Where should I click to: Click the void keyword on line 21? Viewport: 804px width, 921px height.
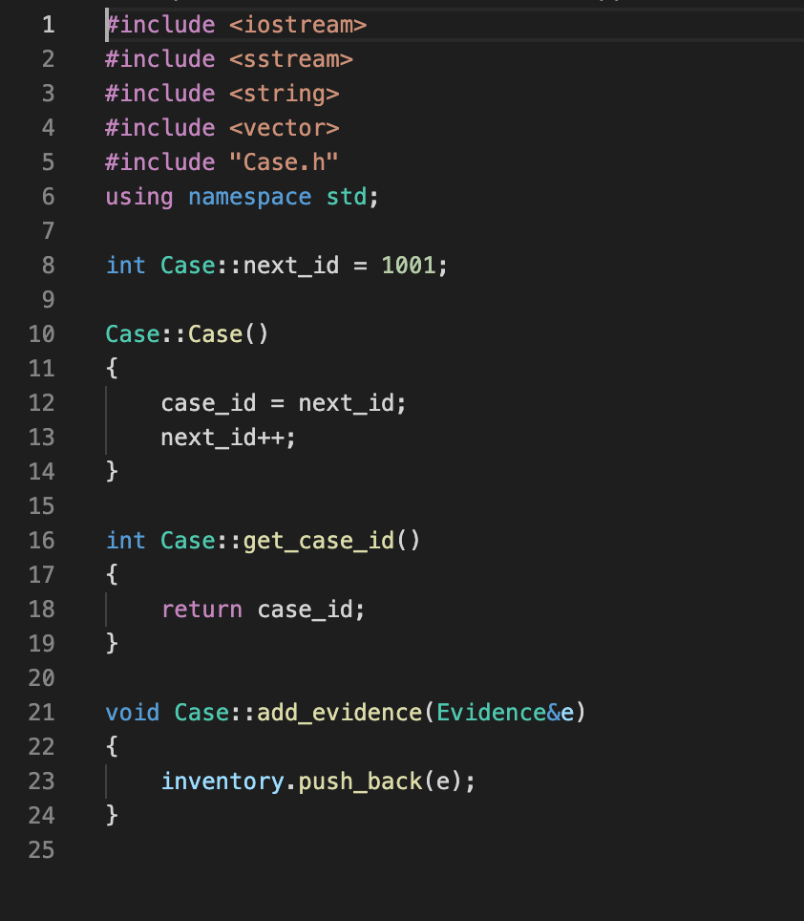pyautogui.click(x=132, y=713)
